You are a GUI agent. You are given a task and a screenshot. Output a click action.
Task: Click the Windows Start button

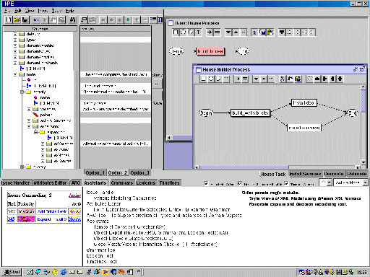12,272
